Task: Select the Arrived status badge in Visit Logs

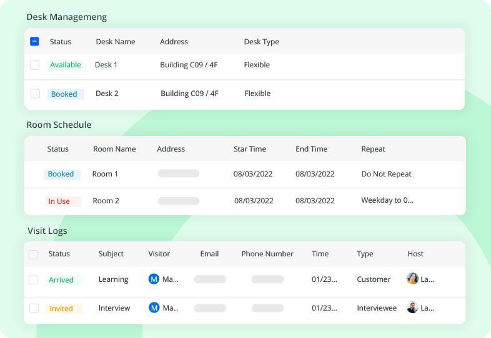Action: (62, 280)
